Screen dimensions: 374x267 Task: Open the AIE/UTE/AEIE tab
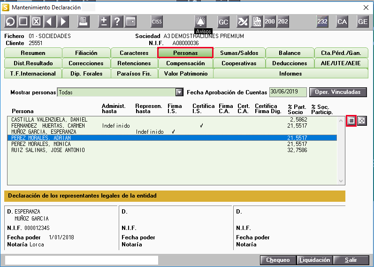(341, 63)
